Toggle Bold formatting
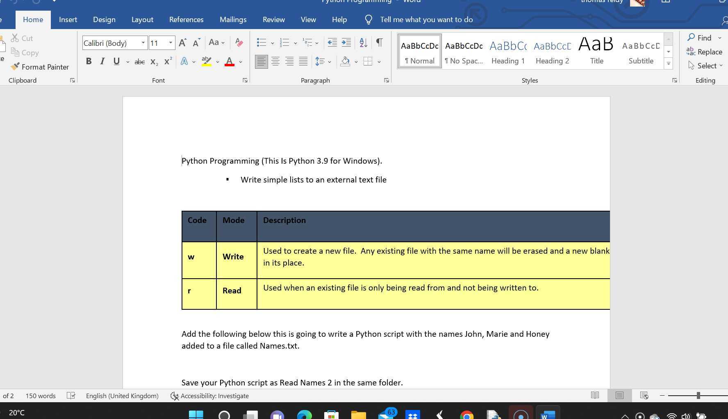This screenshot has width=728, height=419. tap(89, 62)
